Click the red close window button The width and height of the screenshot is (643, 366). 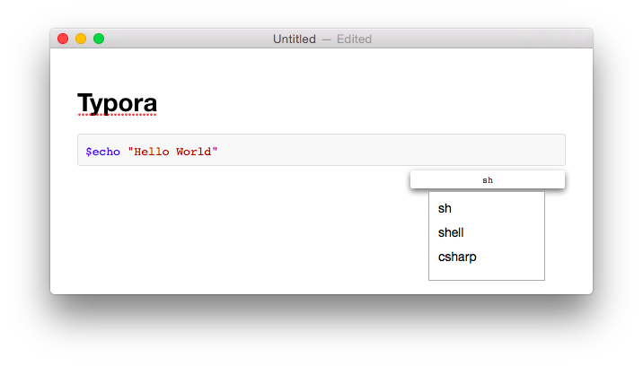(63, 39)
